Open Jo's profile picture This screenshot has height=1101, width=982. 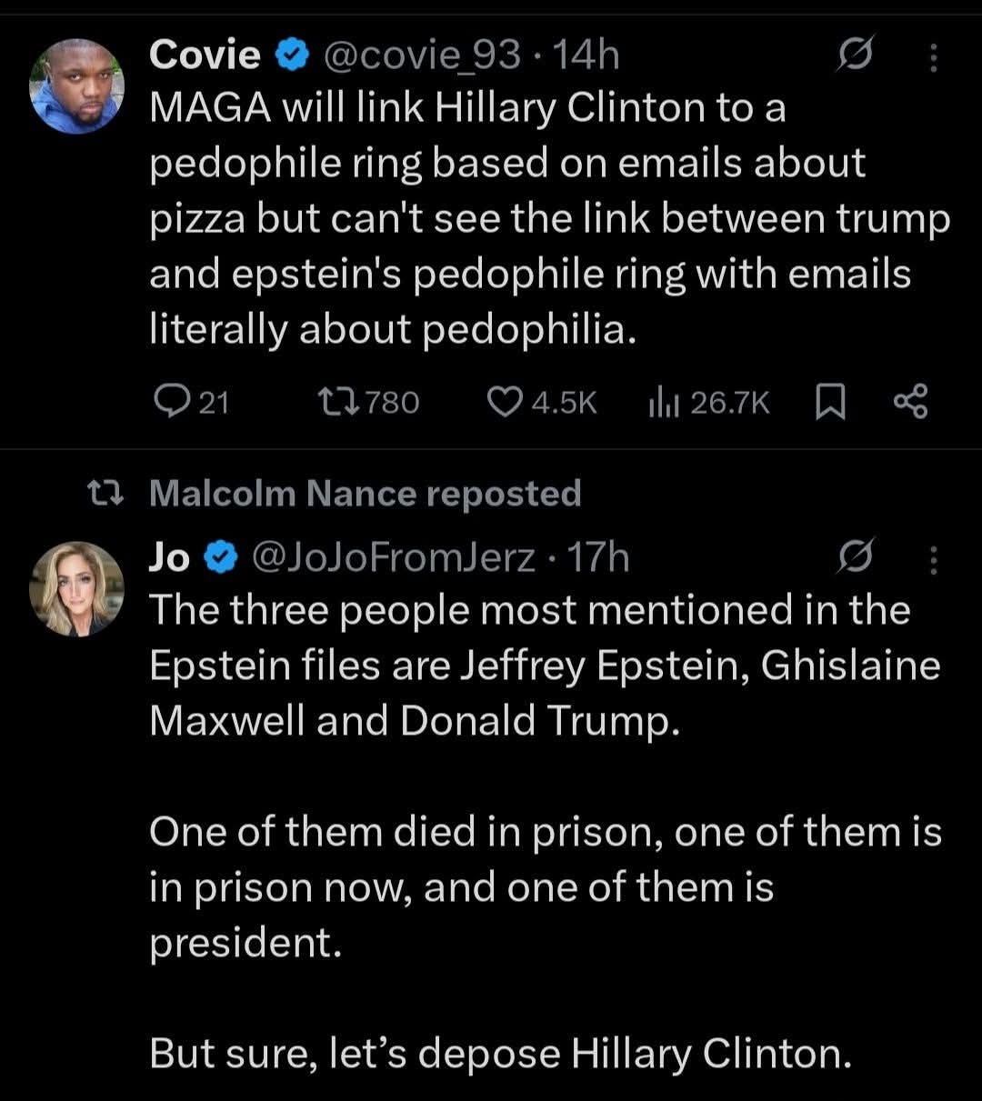tap(76, 588)
